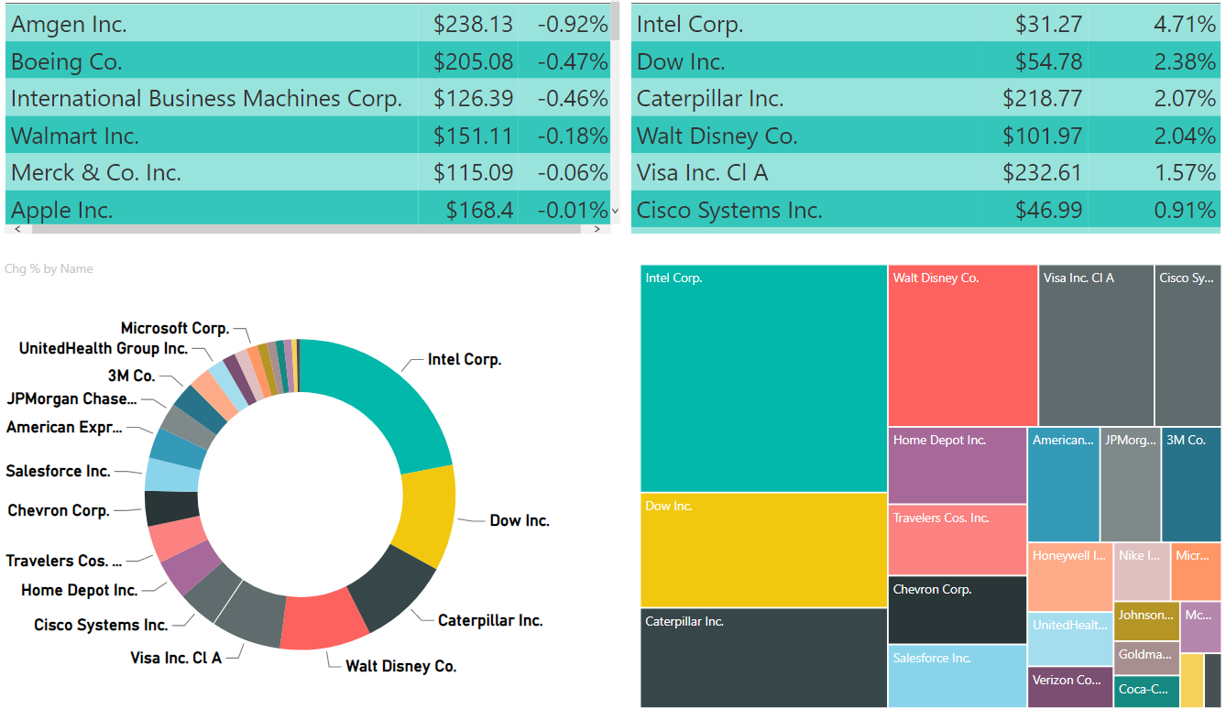
Task: Click the $54.78 price cell
Action: (x=1048, y=61)
